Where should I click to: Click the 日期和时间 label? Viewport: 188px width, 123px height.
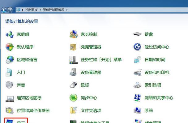(155, 60)
